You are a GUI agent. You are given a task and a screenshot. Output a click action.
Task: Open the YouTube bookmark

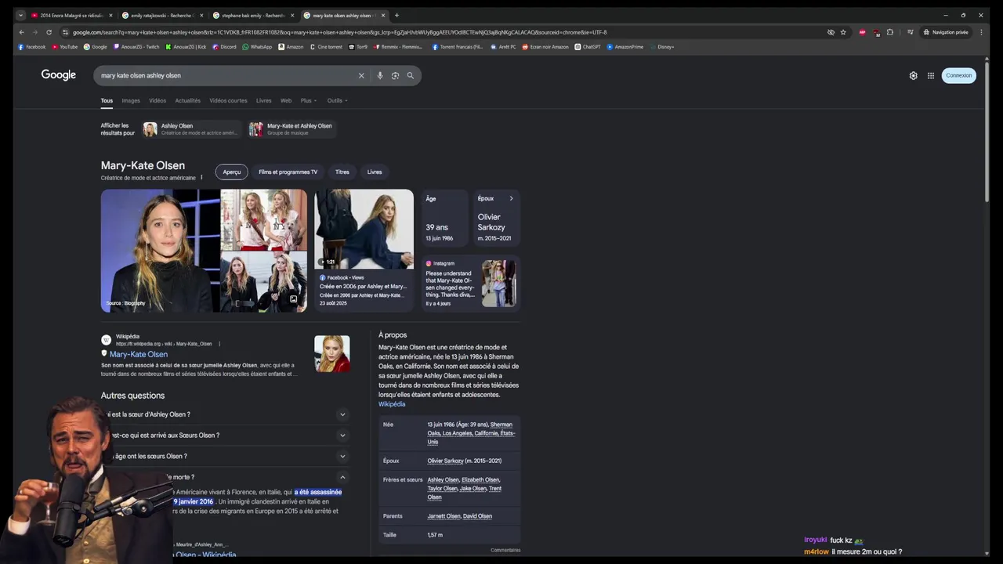pos(65,47)
